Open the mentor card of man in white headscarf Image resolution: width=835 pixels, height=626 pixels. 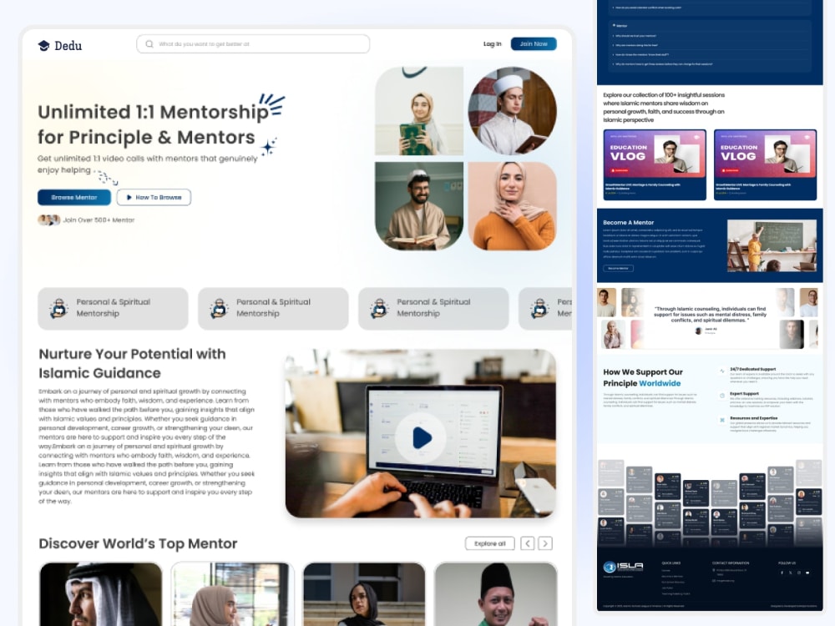point(101,594)
